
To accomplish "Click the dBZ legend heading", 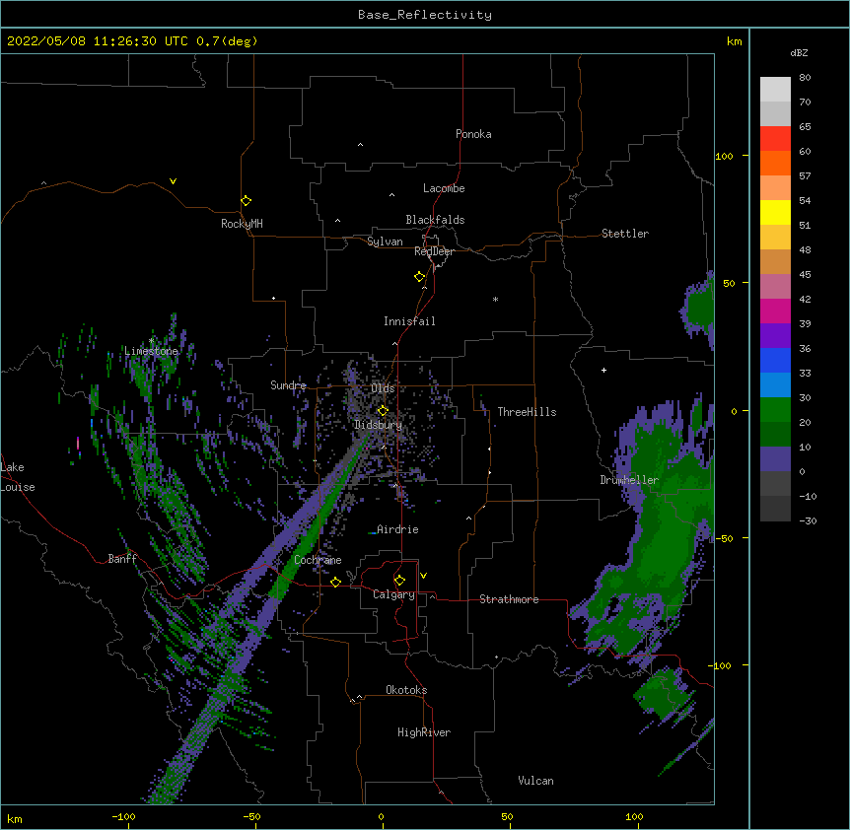I will pyautogui.click(x=799, y=52).
